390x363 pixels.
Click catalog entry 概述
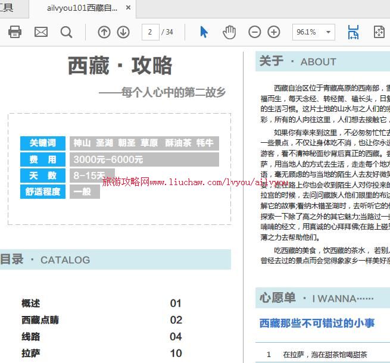coord(31,303)
